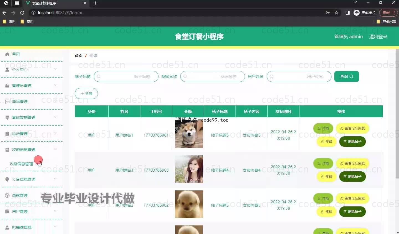This screenshot has width=399, height=234.
Task: Open the browser three-dot menu
Action: coord(394,13)
